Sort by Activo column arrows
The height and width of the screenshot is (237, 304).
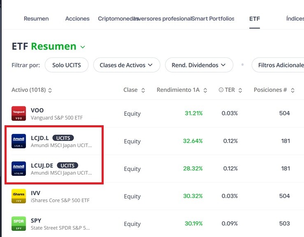[x=50, y=90]
